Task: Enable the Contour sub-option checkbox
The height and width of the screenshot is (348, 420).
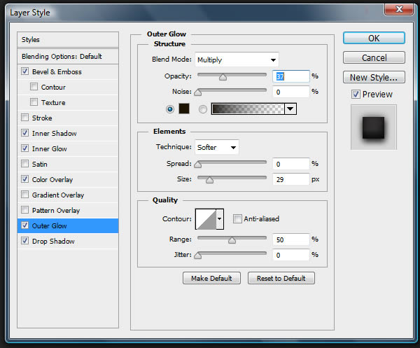Action: pos(34,87)
